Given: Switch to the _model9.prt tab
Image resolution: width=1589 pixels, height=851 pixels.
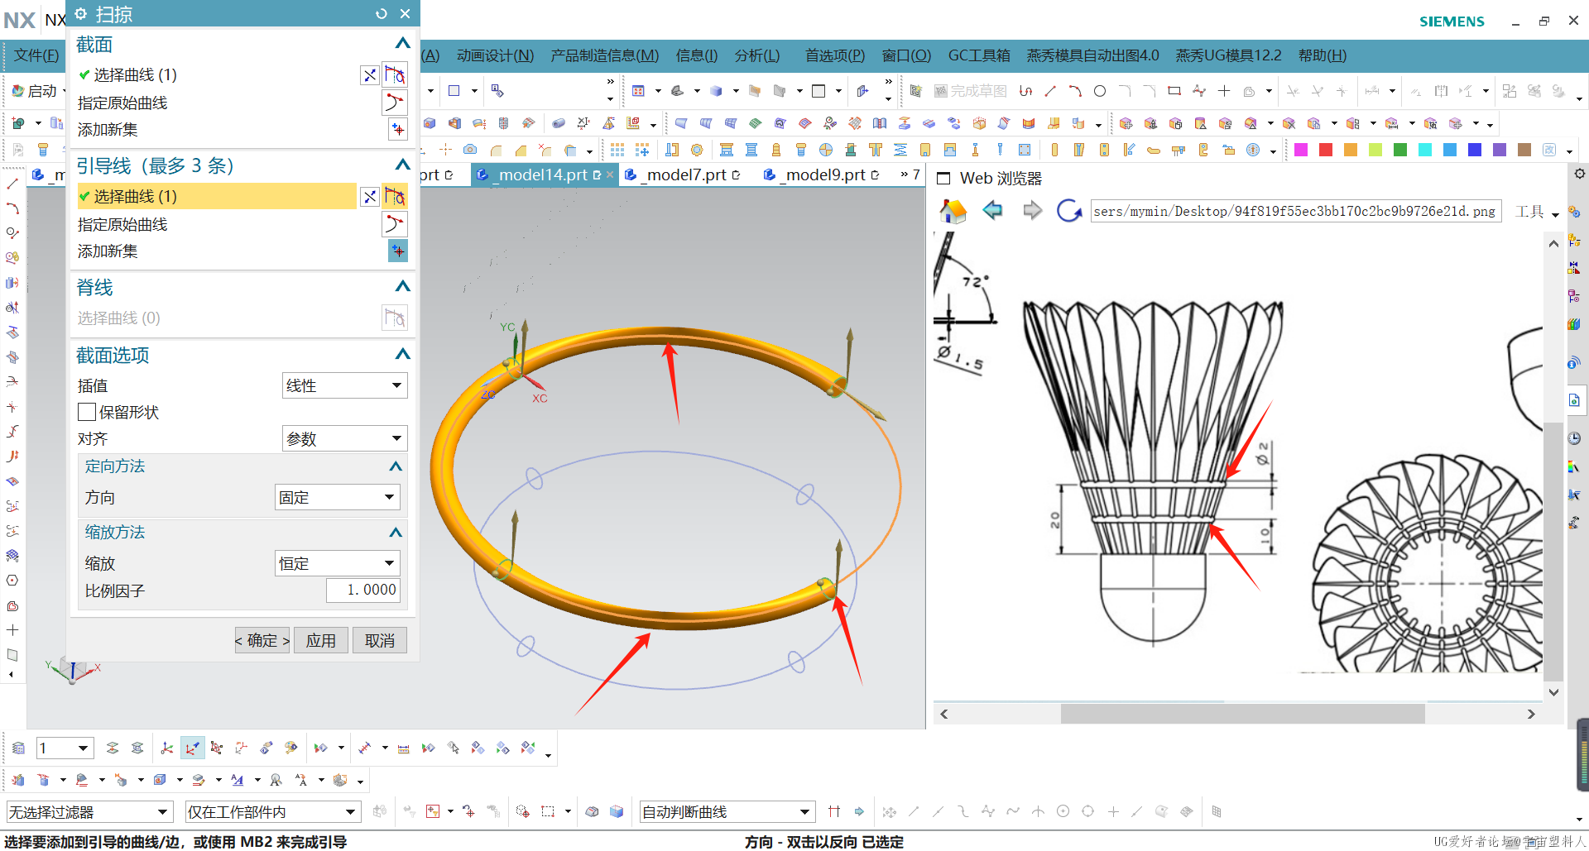Looking at the screenshot, I should coord(823,175).
